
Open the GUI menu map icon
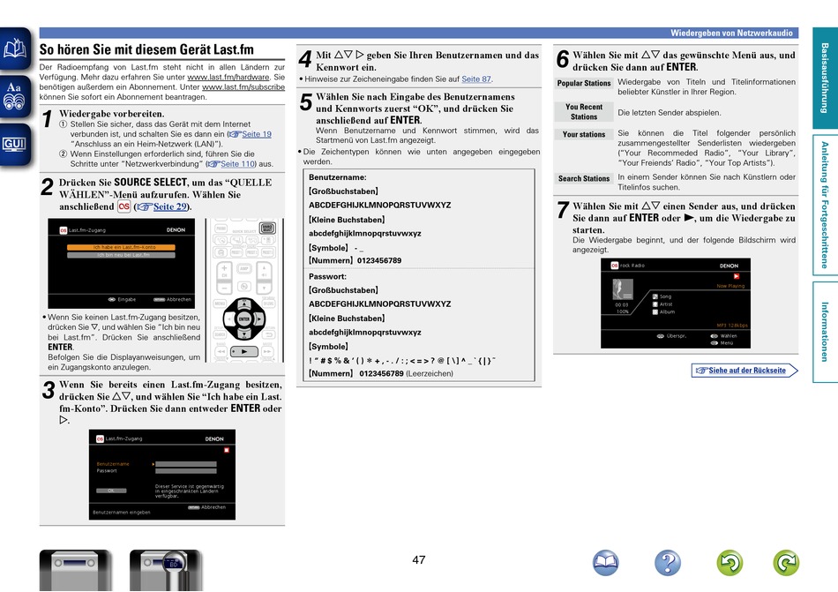(14, 145)
